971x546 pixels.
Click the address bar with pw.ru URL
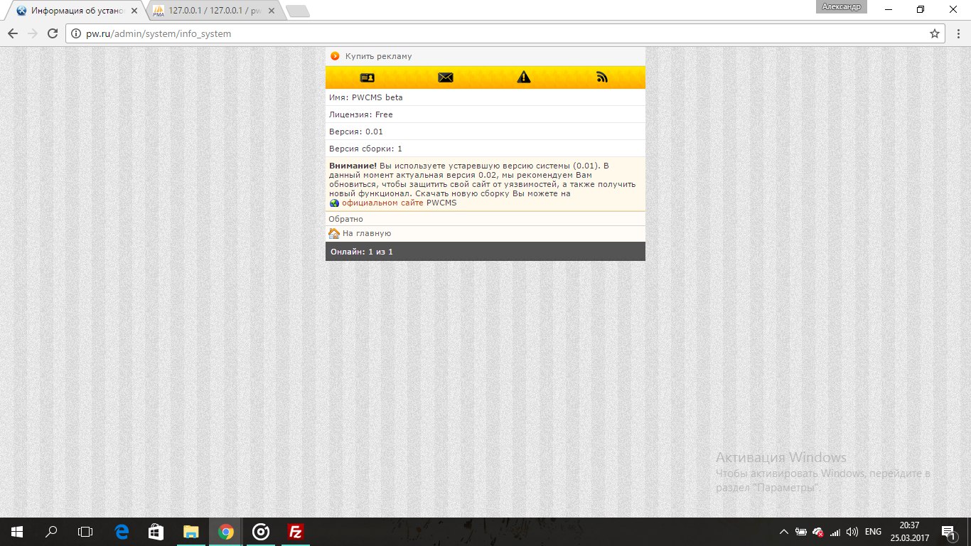(498, 33)
